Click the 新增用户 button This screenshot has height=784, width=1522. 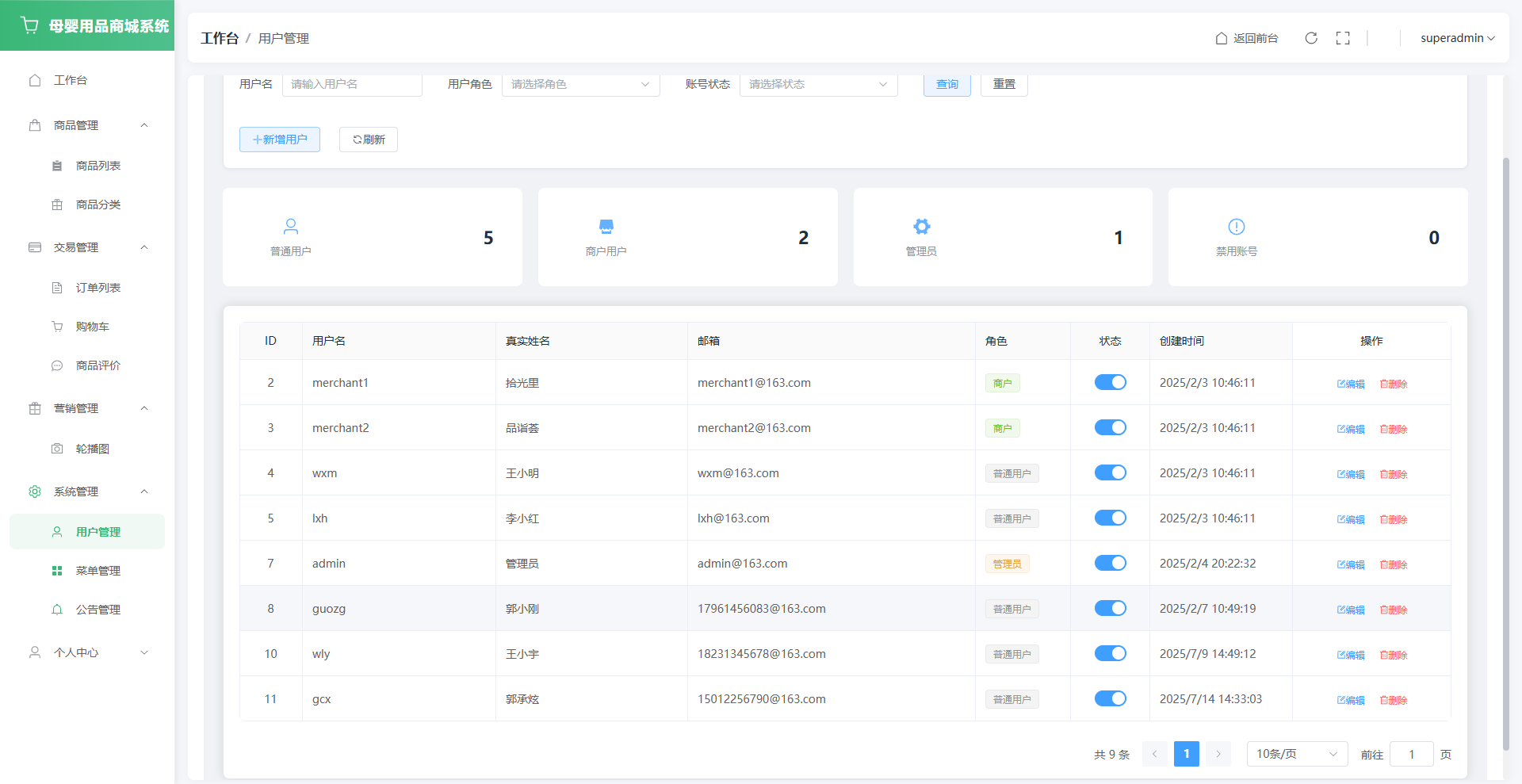point(280,140)
